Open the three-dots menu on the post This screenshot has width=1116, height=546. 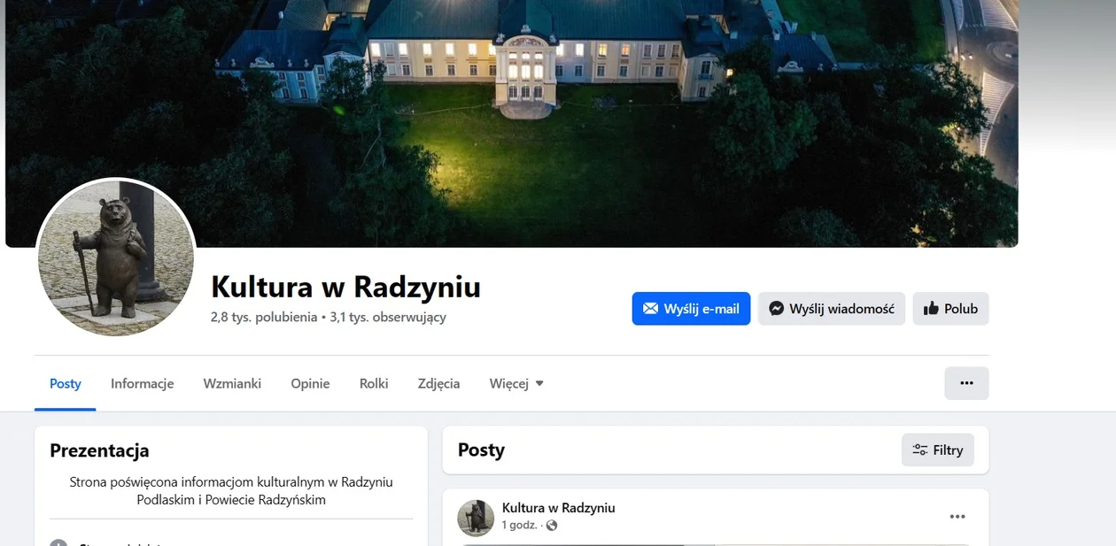(x=957, y=517)
